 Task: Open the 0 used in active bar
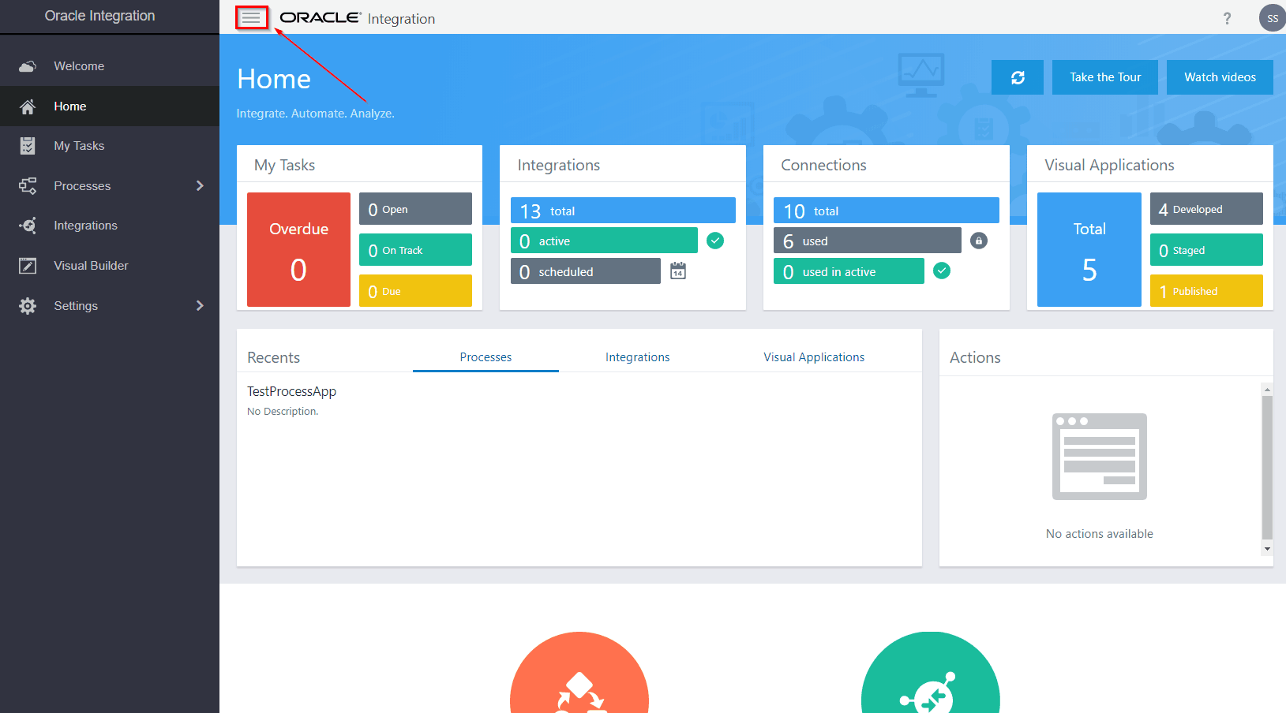click(849, 271)
